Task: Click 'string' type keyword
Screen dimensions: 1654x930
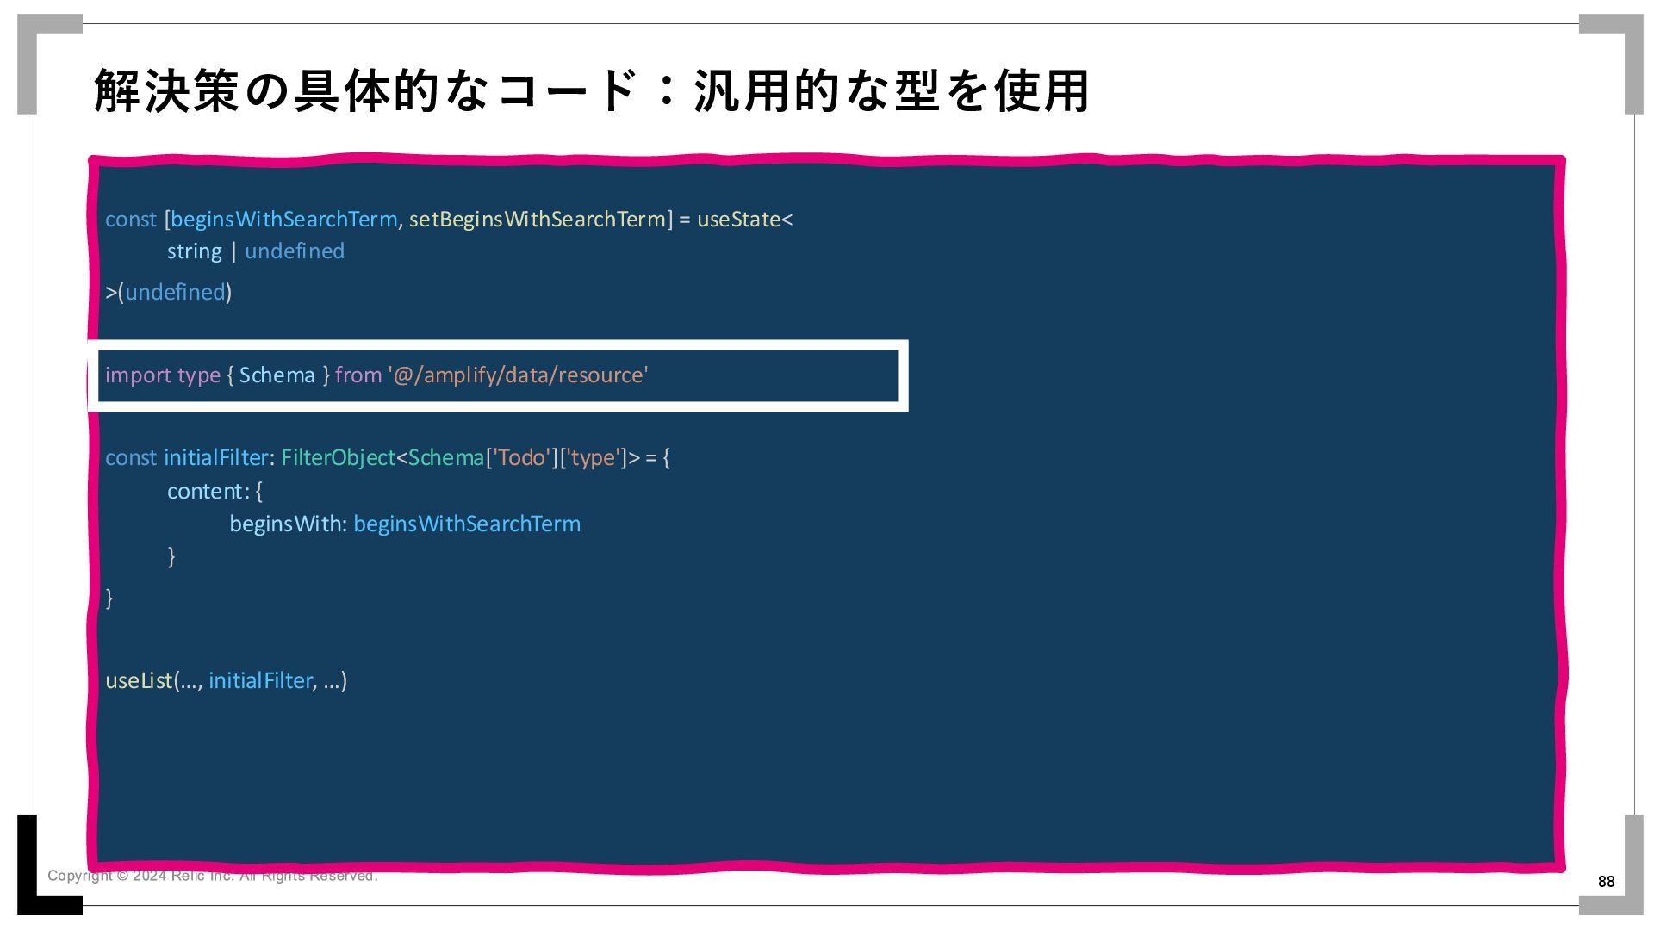Action: (x=194, y=251)
